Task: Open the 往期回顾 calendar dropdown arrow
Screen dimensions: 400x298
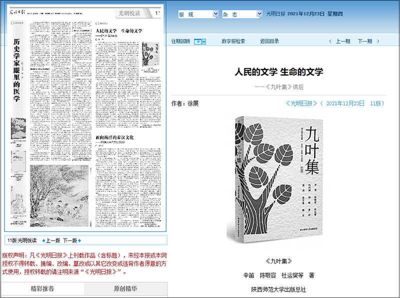Action: click(x=204, y=41)
